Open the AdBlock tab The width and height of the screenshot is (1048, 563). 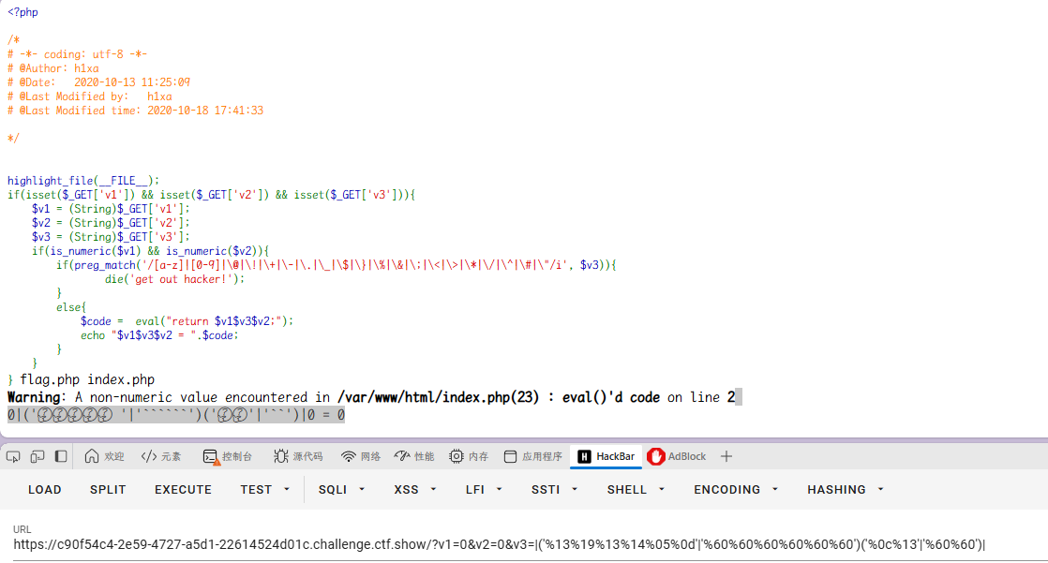coord(677,457)
